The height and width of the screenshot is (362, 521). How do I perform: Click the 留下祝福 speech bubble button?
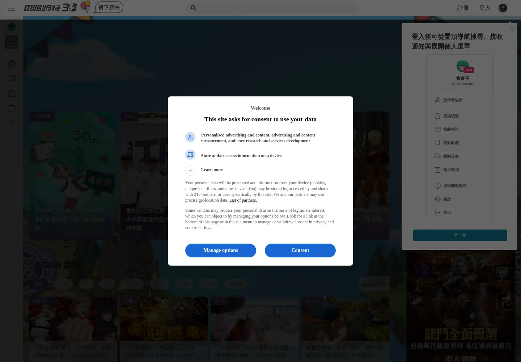[x=109, y=7]
